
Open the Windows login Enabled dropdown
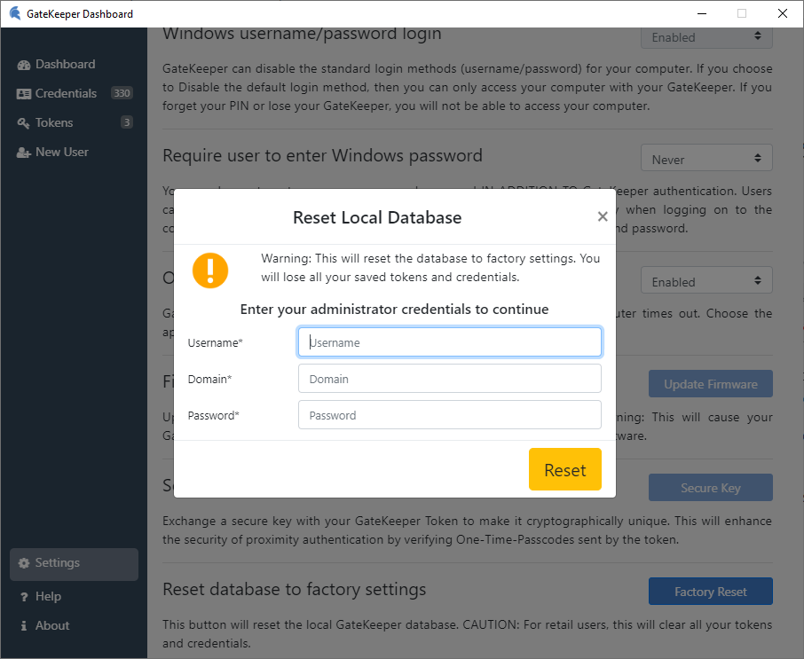coord(706,37)
